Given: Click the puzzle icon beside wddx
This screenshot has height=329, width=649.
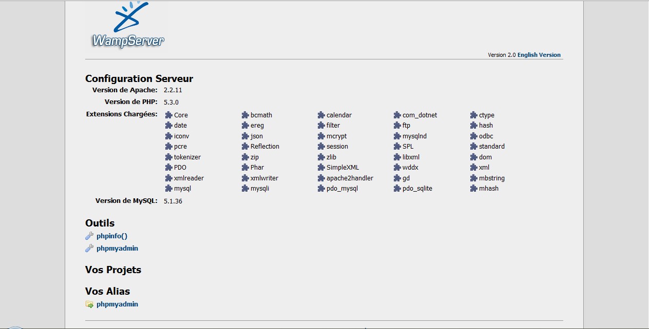Looking at the screenshot, I should 398,168.
